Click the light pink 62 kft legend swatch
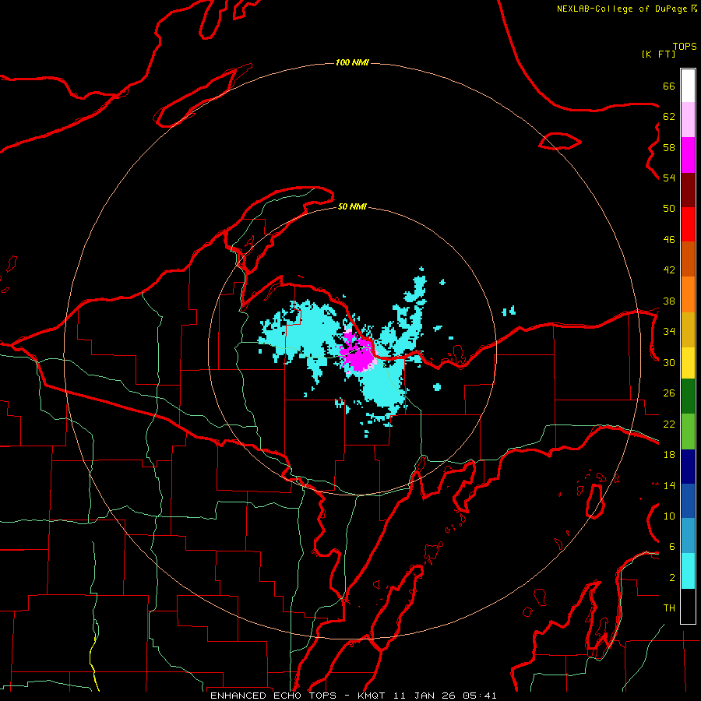Screen dimensions: 701x701 click(x=688, y=120)
